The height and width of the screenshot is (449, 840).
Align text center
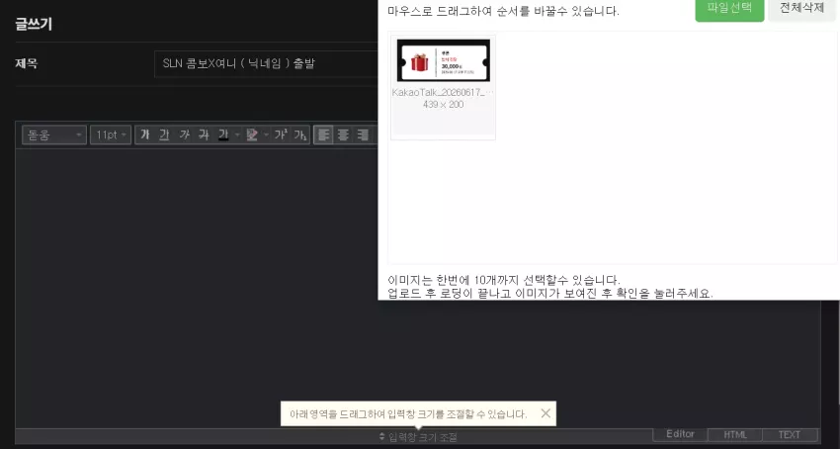[x=343, y=135]
